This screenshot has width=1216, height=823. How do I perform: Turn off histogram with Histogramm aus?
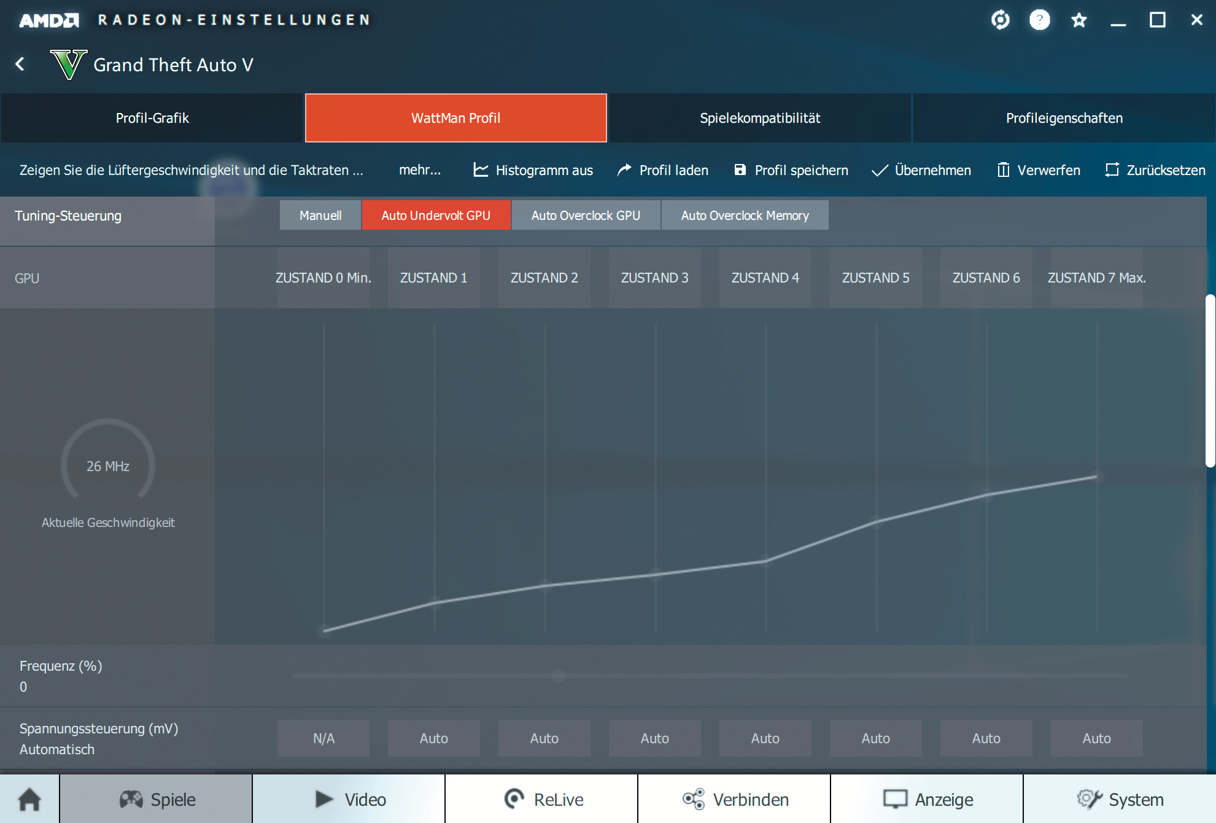coord(533,170)
